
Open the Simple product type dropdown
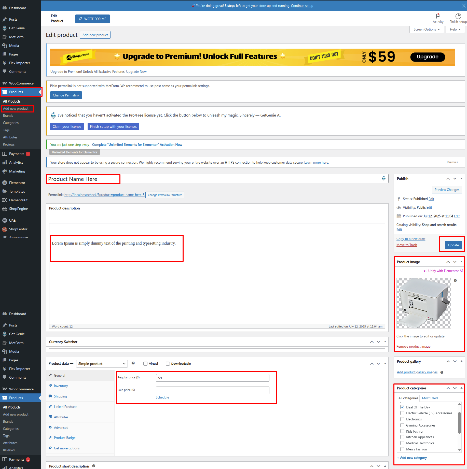pos(102,364)
